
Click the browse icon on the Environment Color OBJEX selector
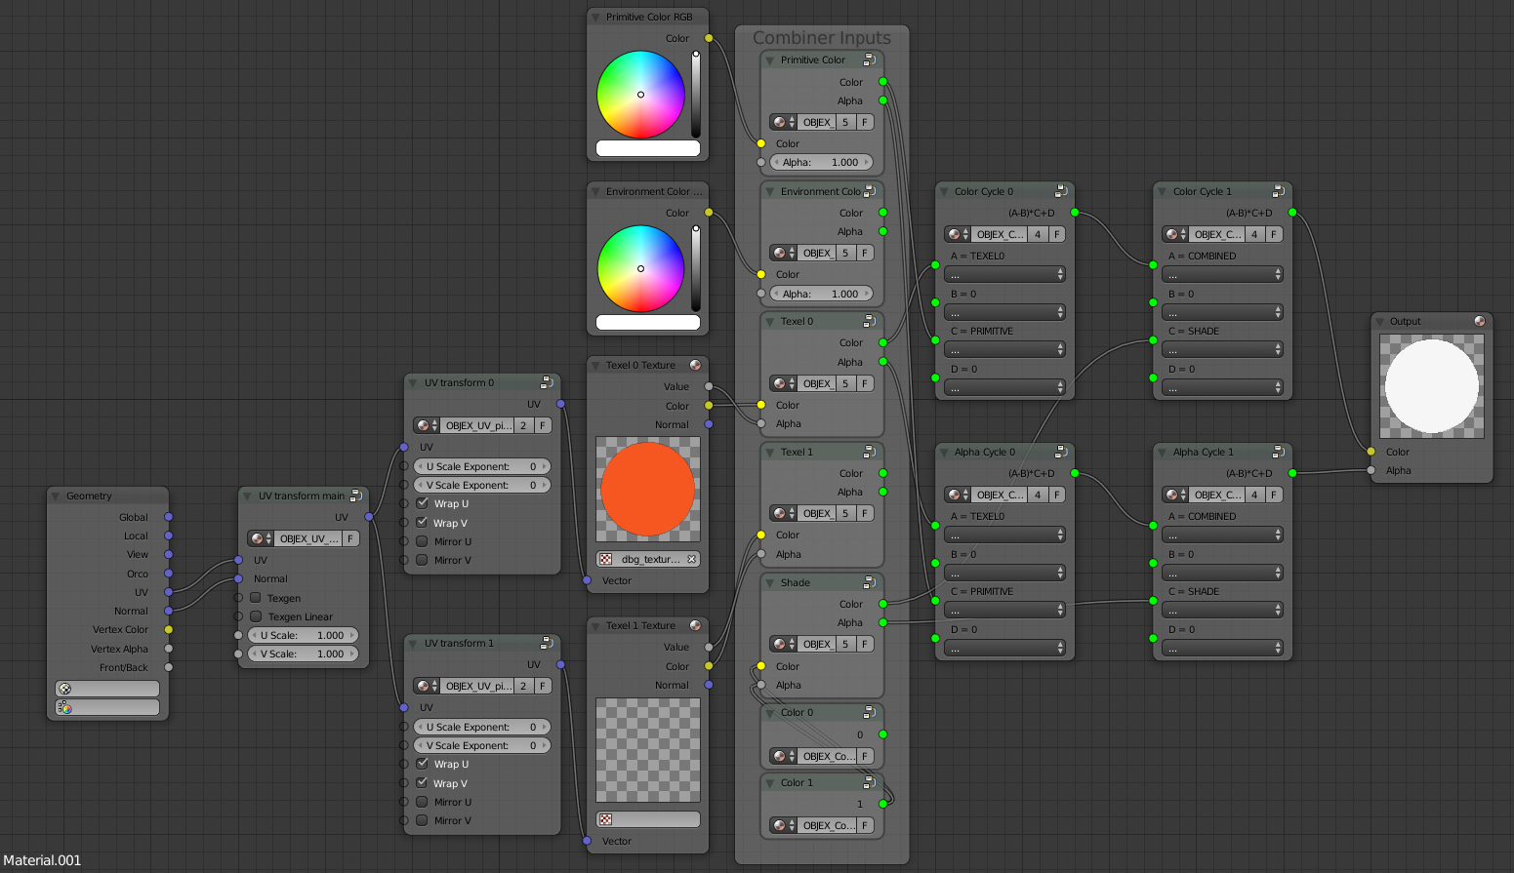coord(782,253)
